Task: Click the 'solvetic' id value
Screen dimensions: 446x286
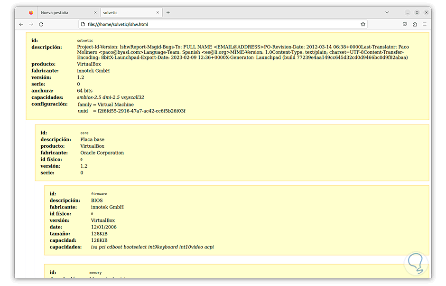Action: pos(85,41)
